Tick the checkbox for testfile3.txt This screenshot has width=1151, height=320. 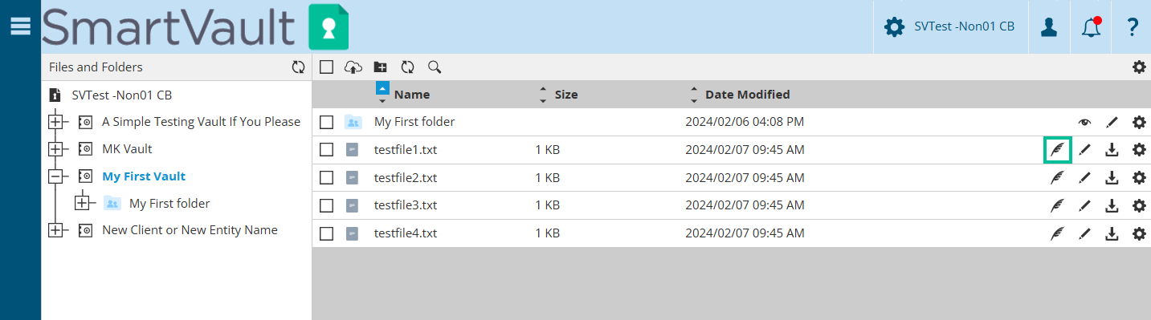click(326, 205)
